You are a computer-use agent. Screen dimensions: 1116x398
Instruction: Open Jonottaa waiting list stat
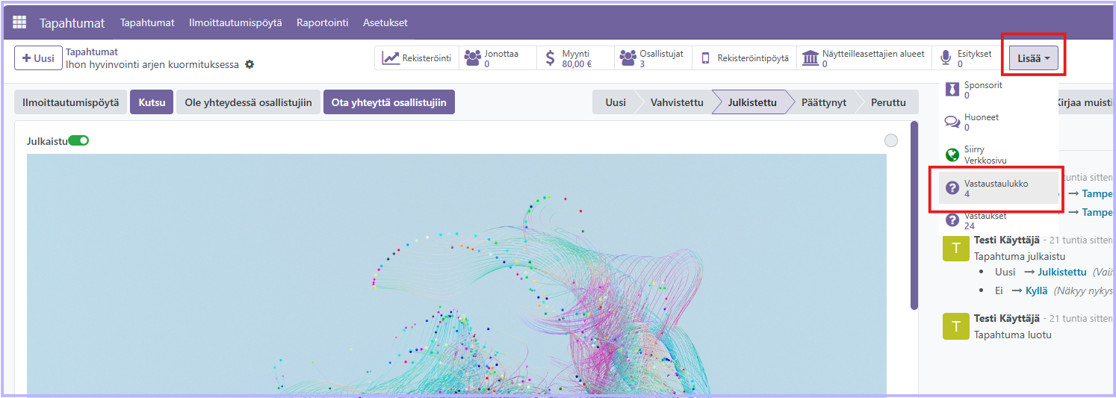coord(494,58)
